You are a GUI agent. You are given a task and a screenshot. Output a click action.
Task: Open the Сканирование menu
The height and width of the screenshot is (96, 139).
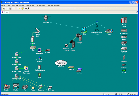40,5
